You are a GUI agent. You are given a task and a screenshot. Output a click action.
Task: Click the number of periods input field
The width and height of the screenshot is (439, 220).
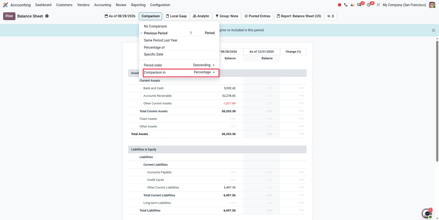coord(192,33)
